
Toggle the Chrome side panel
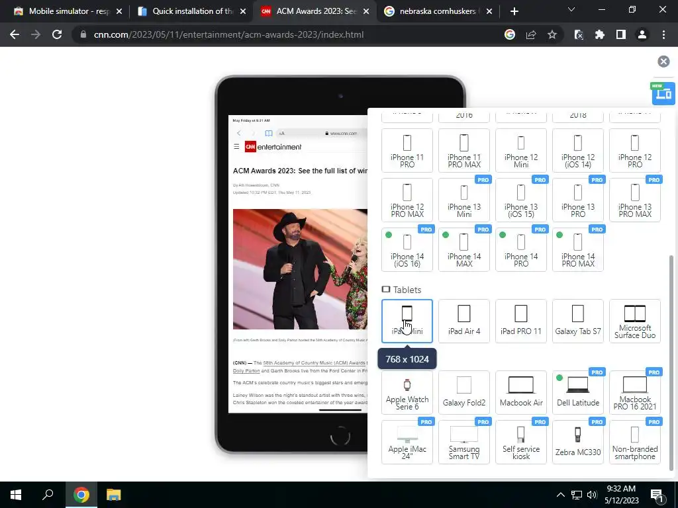coord(621,34)
